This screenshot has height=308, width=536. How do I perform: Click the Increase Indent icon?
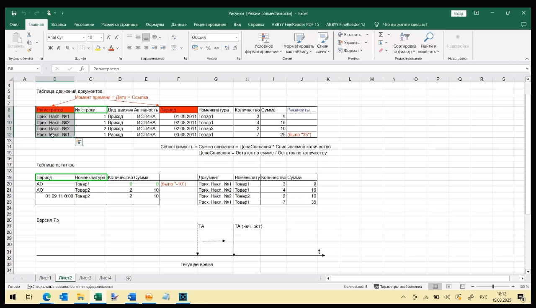click(163, 48)
